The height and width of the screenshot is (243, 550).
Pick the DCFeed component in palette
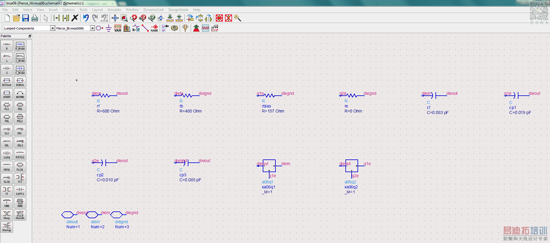coord(7,82)
